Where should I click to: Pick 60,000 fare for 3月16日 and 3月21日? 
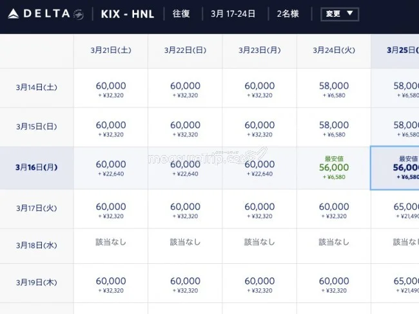(111, 168)
